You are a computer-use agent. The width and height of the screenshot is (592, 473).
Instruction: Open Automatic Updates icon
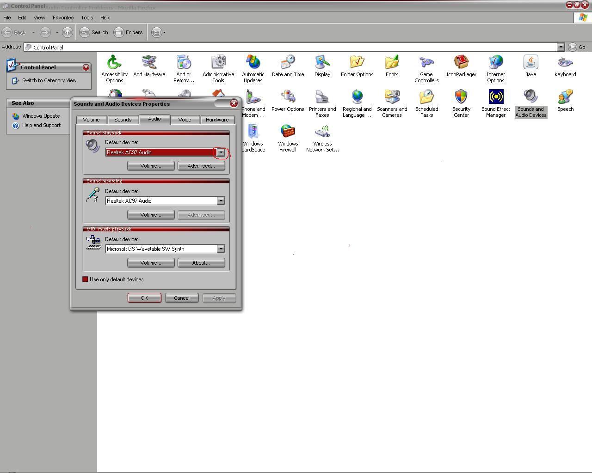coord(253,68)
